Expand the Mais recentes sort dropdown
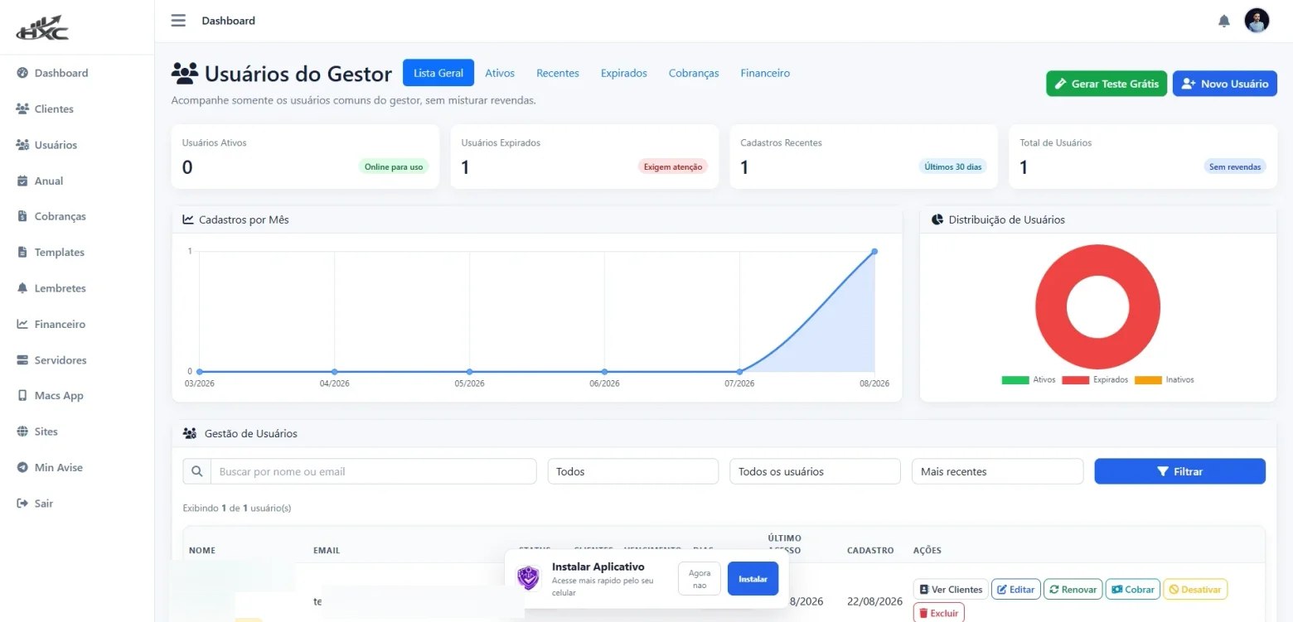Image resolution: width=1293 pixels, height=622 pixels. tap(998, 471)
